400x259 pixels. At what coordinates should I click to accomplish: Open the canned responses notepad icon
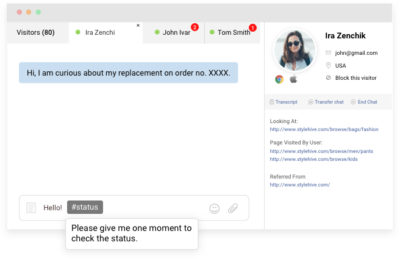pos(31,208)
